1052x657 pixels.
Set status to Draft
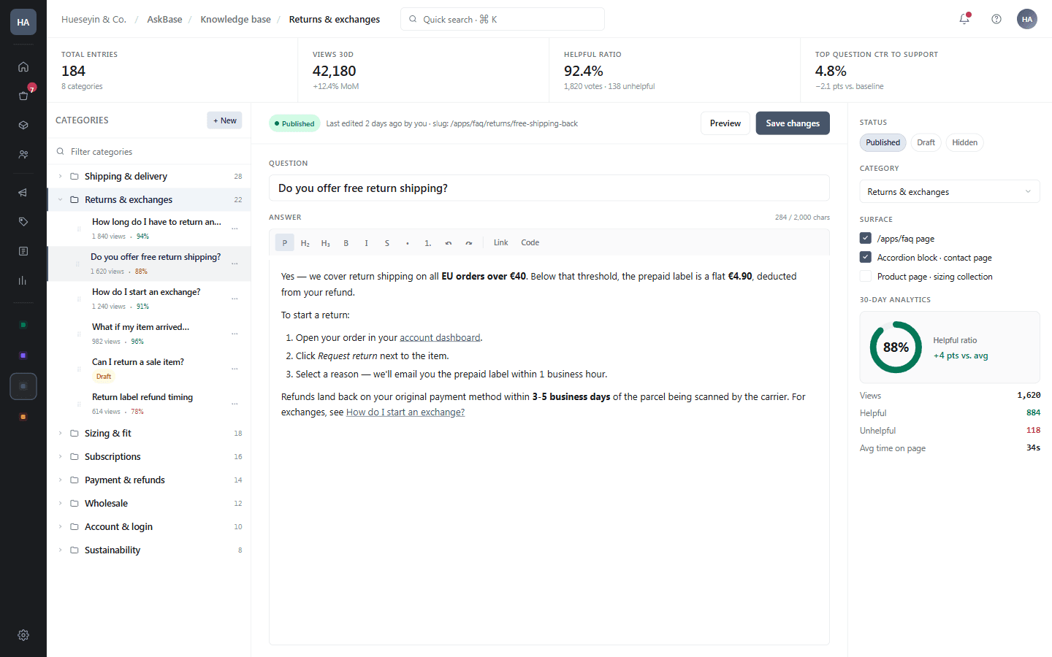[x=926, y=142]
